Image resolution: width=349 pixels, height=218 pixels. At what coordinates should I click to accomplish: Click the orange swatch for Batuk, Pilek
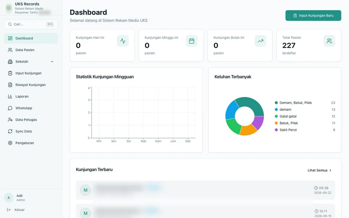pos(276,123)
